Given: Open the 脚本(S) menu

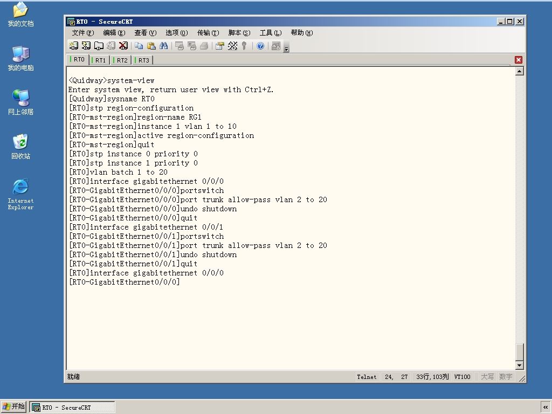Looking at the screenshot, I should (239, 33).
